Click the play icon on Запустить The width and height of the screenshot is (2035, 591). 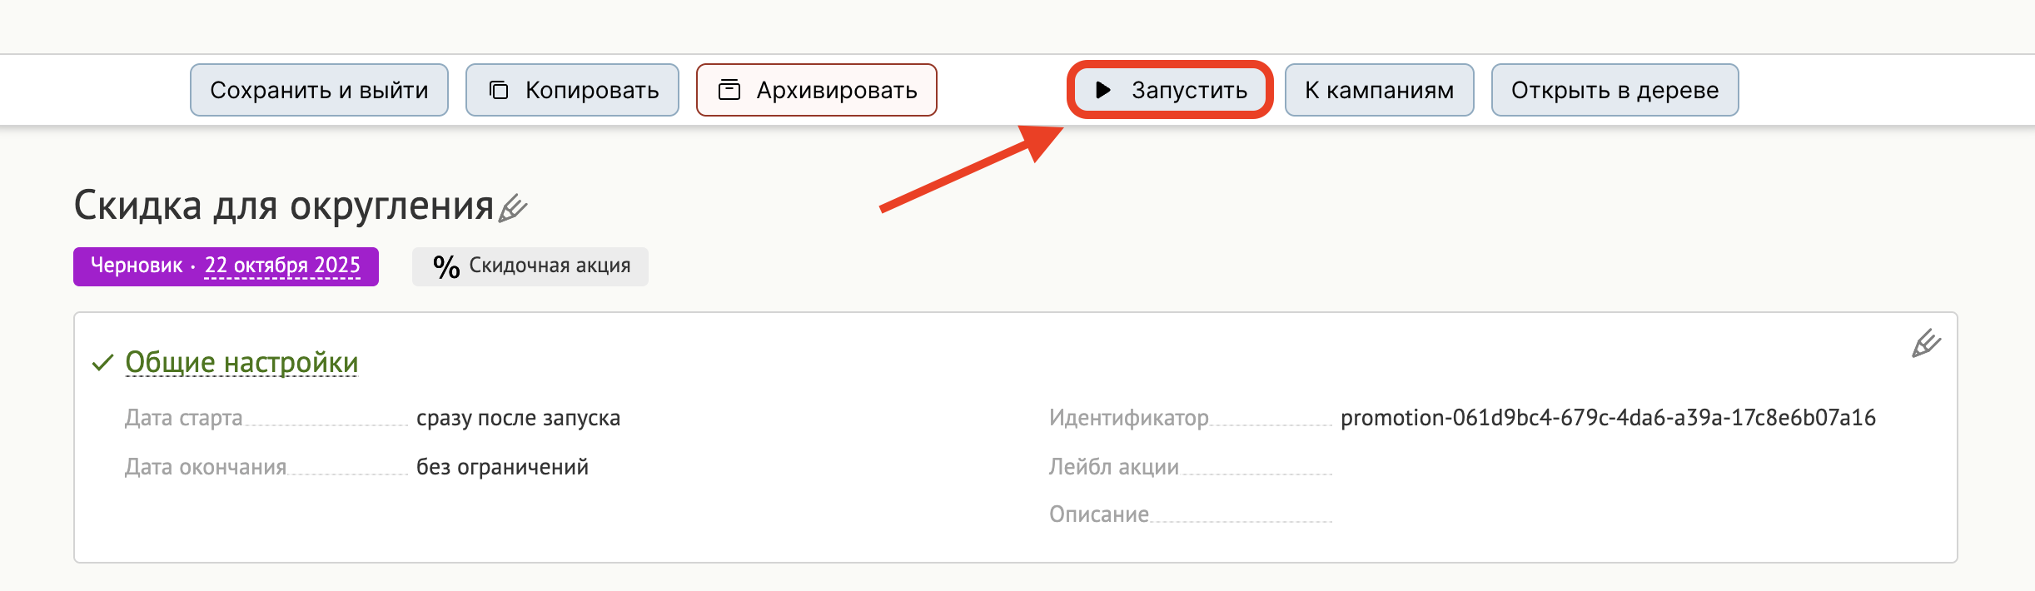click(1103, 90)
